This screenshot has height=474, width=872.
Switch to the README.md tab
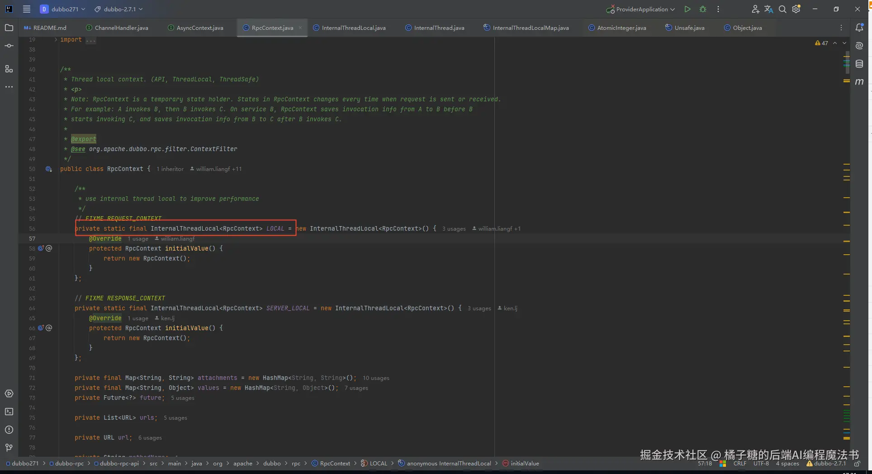(45, 28)
